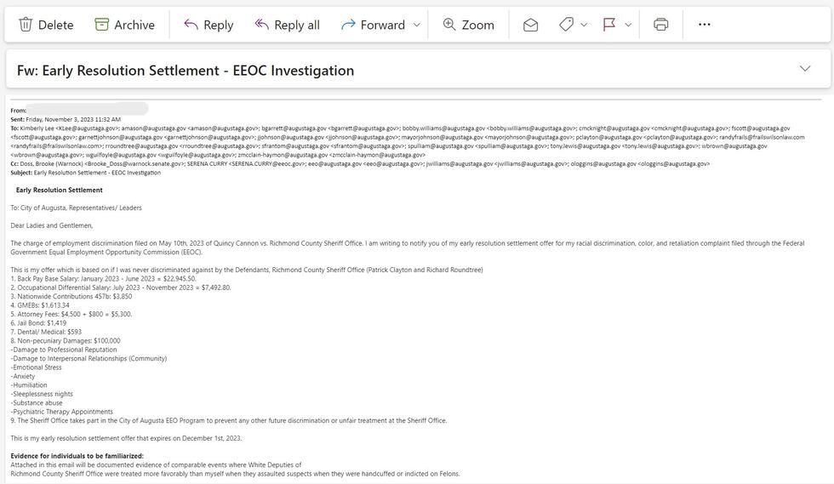Viewport: 834px width, 484px height.
Task: Archive this email message
Action: (x=124, y=25)
